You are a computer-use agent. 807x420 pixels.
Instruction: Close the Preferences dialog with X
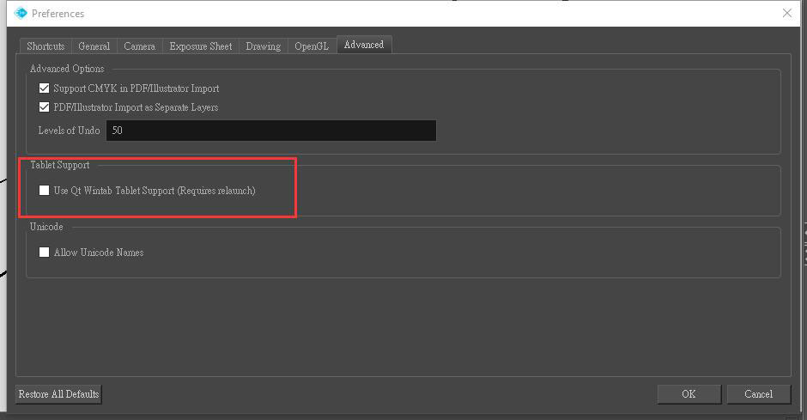(787, 13)
